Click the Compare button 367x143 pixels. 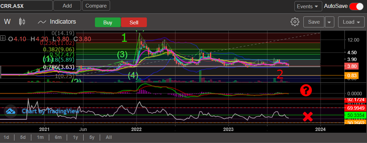pos(96,6)
